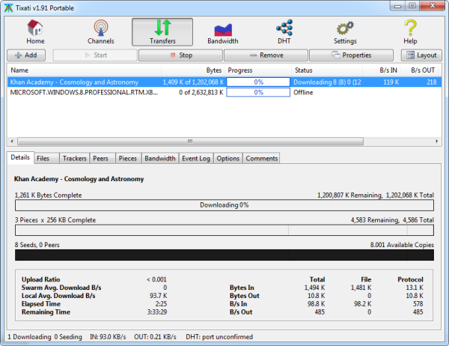Image resolution: width=449 pixels, height=346 pixels.
Task: Open the Channels section
Action: click(100, 32)
